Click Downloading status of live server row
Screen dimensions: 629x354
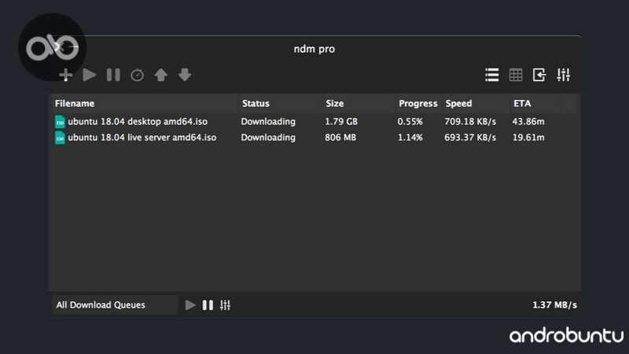point(268,138)
